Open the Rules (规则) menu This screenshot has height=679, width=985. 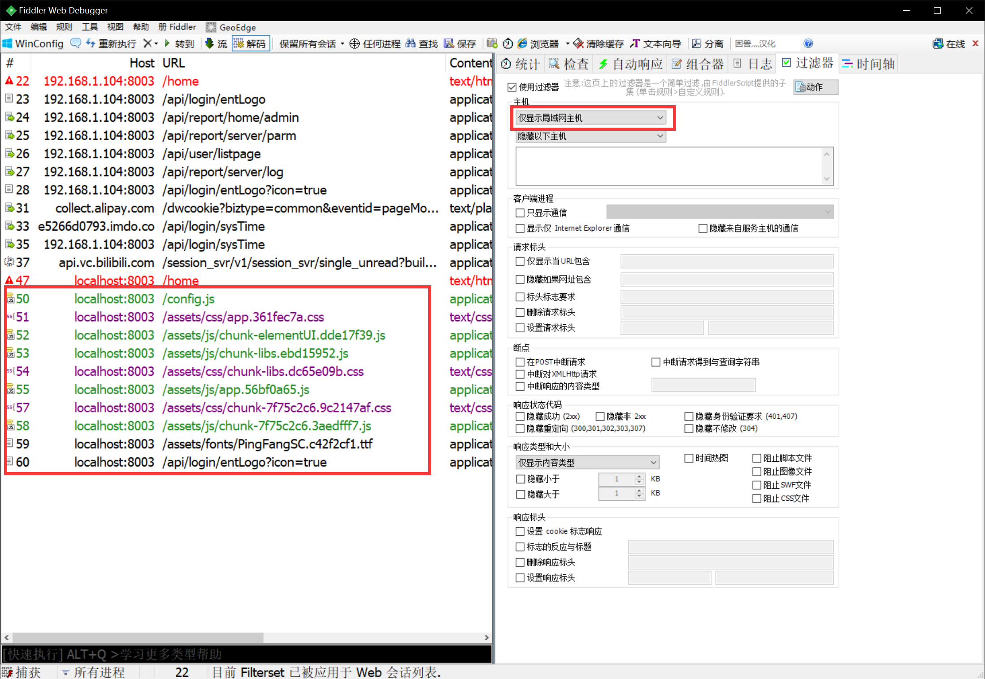[64, 27]
